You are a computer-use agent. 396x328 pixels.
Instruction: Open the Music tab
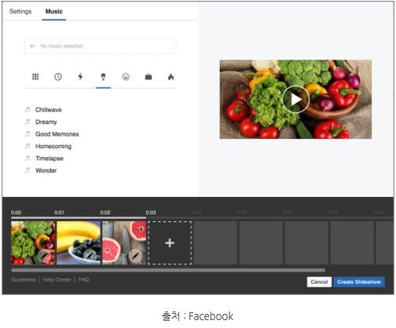coord(54,12)
